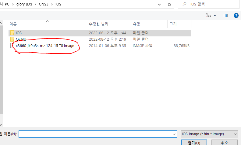The height and width of the screenshot is (145, 241).
Task: Select the QEMU folder icon
Action: [x=12, y=39]
